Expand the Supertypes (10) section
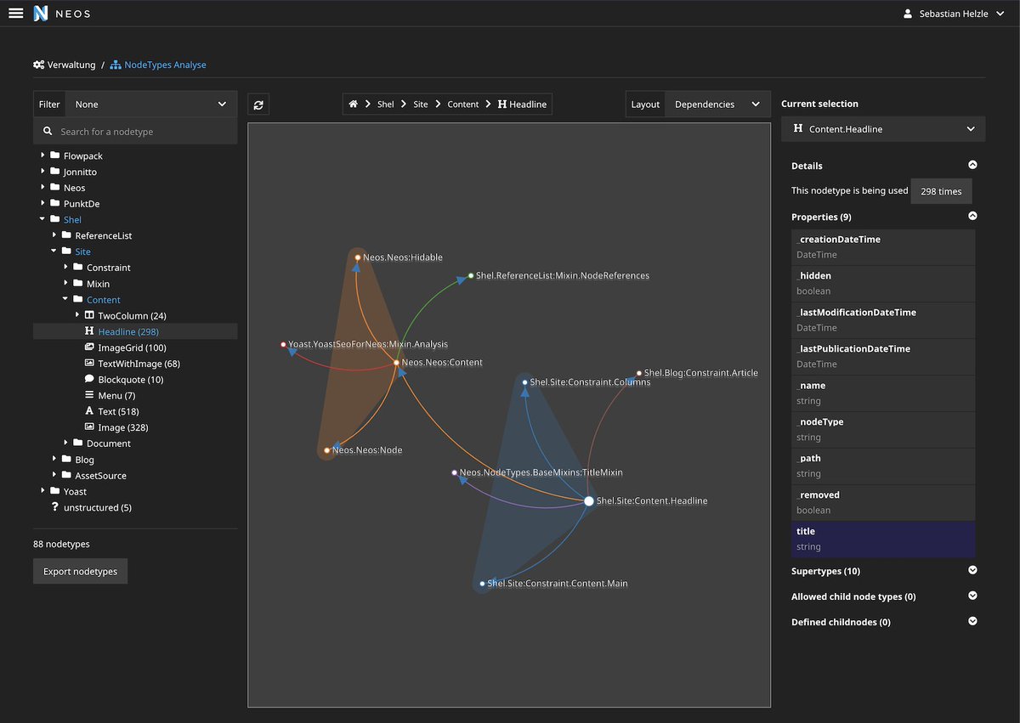Screen dimensions: 1020x723 point(972,571)
